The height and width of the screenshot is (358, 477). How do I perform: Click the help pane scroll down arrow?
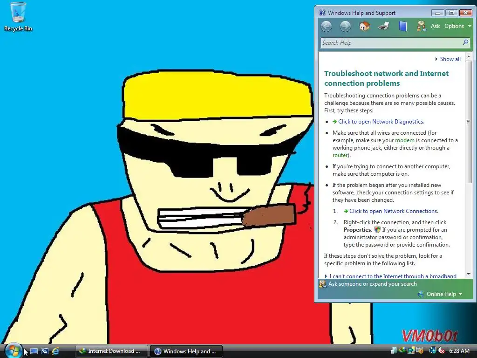(469, 274)
